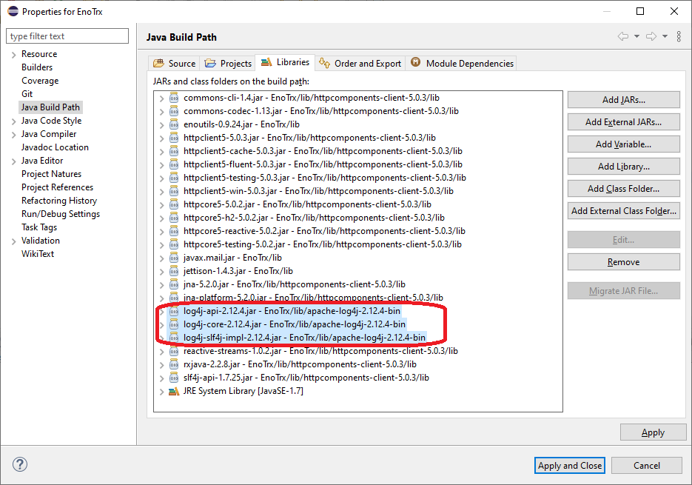Expand the Resource tree node
The height and width of the screenshot is (485, 692).
pos(13,54)
